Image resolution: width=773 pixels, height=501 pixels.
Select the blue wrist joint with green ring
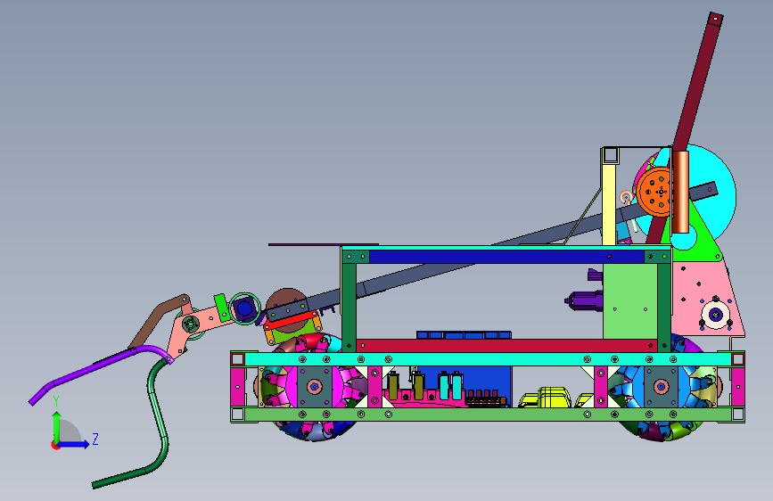click(x=244, y=308)
